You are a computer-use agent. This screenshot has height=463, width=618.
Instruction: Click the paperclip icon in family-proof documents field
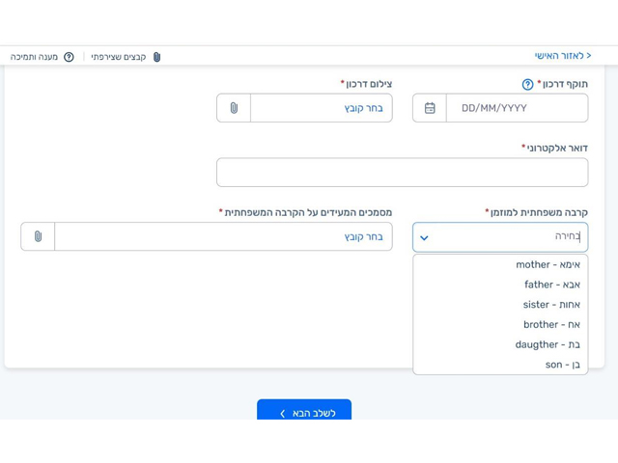pyautogui.click(x=38, y=236)
